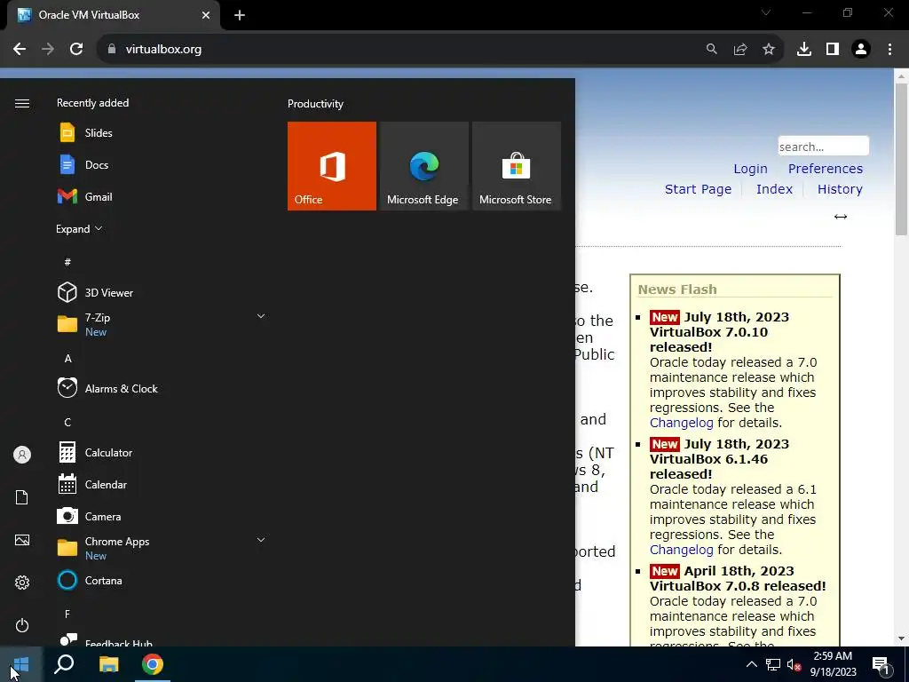909x682 pixels.
Task: Launch 3D Viewer app
Action: pyautogui.click(x=162, y=292)
